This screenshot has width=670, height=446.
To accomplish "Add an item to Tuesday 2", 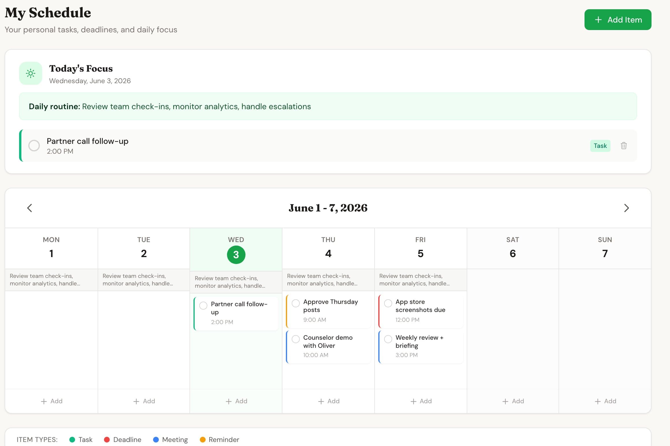I will coord(144,401).
